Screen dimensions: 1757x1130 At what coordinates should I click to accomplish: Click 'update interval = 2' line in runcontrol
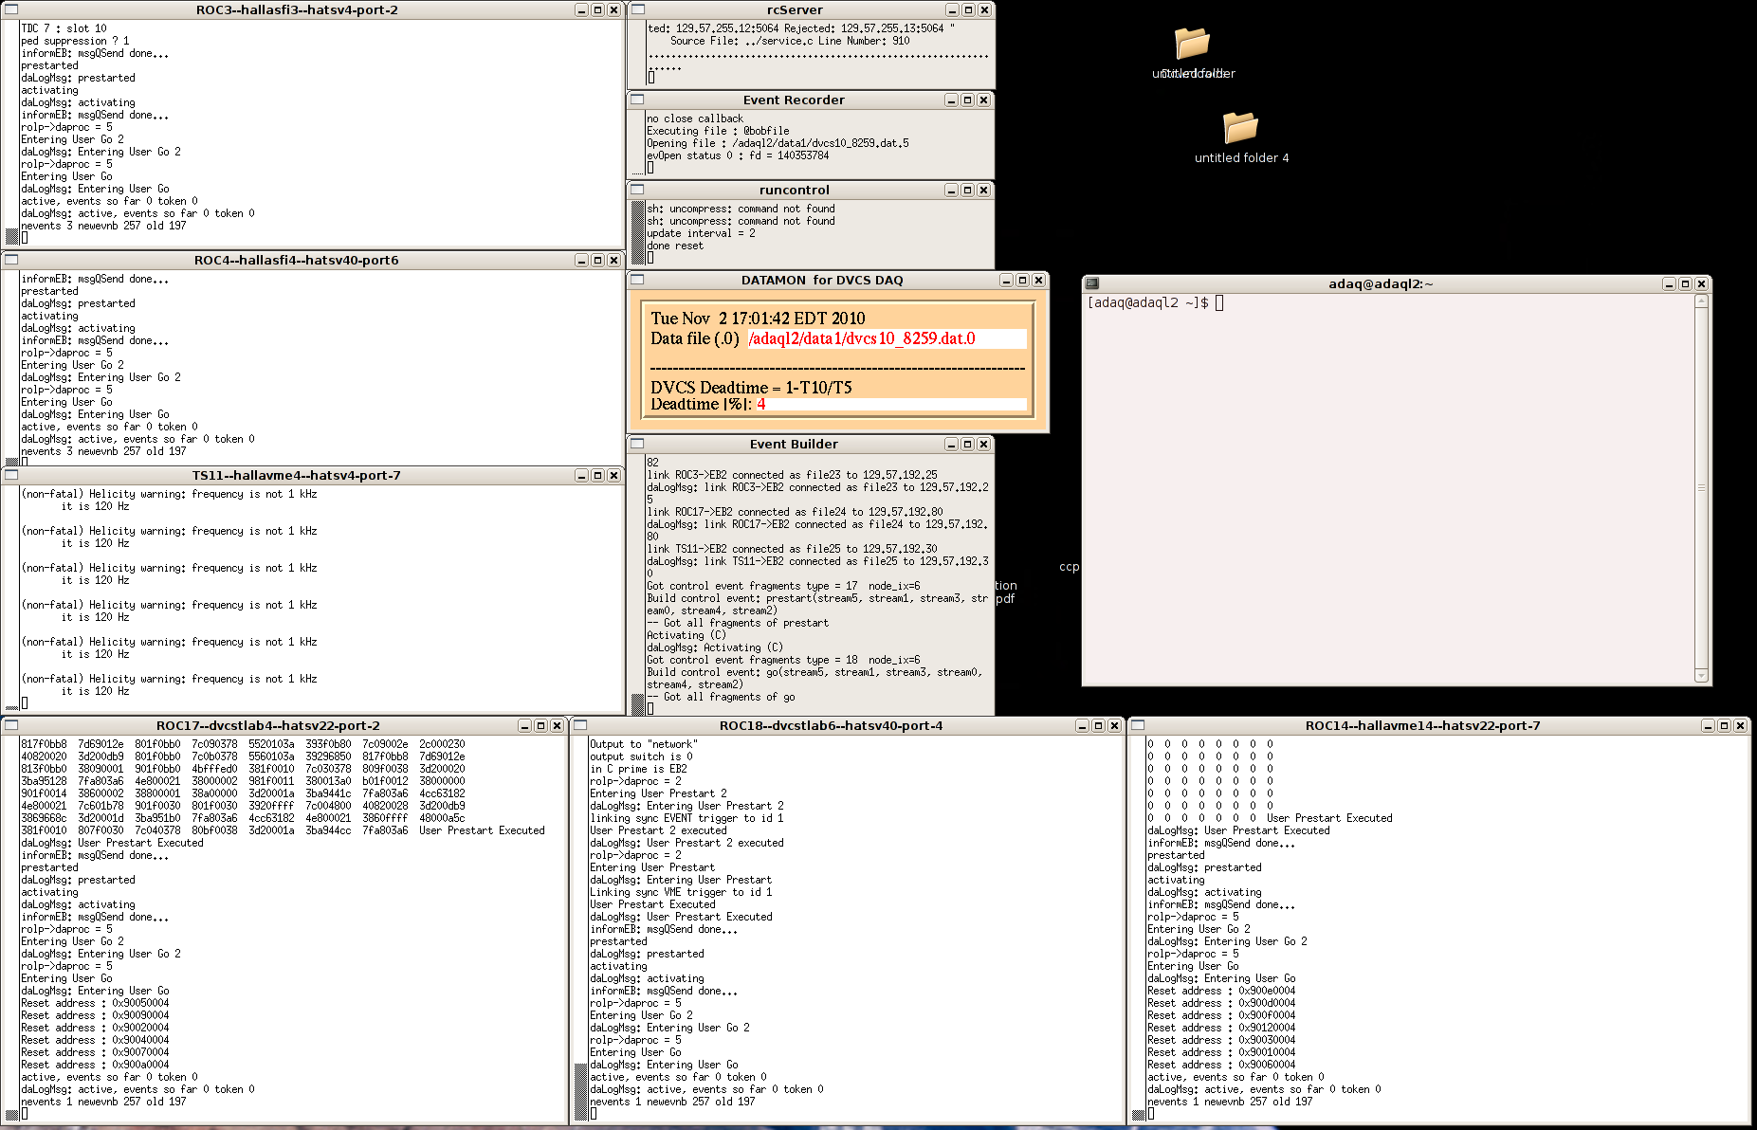pos(702,233)
